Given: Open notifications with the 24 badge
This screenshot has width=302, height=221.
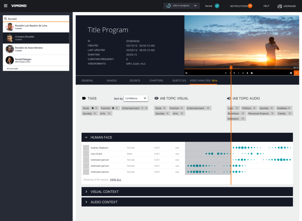Looking at the screenshot, I should tap(241, 6).
